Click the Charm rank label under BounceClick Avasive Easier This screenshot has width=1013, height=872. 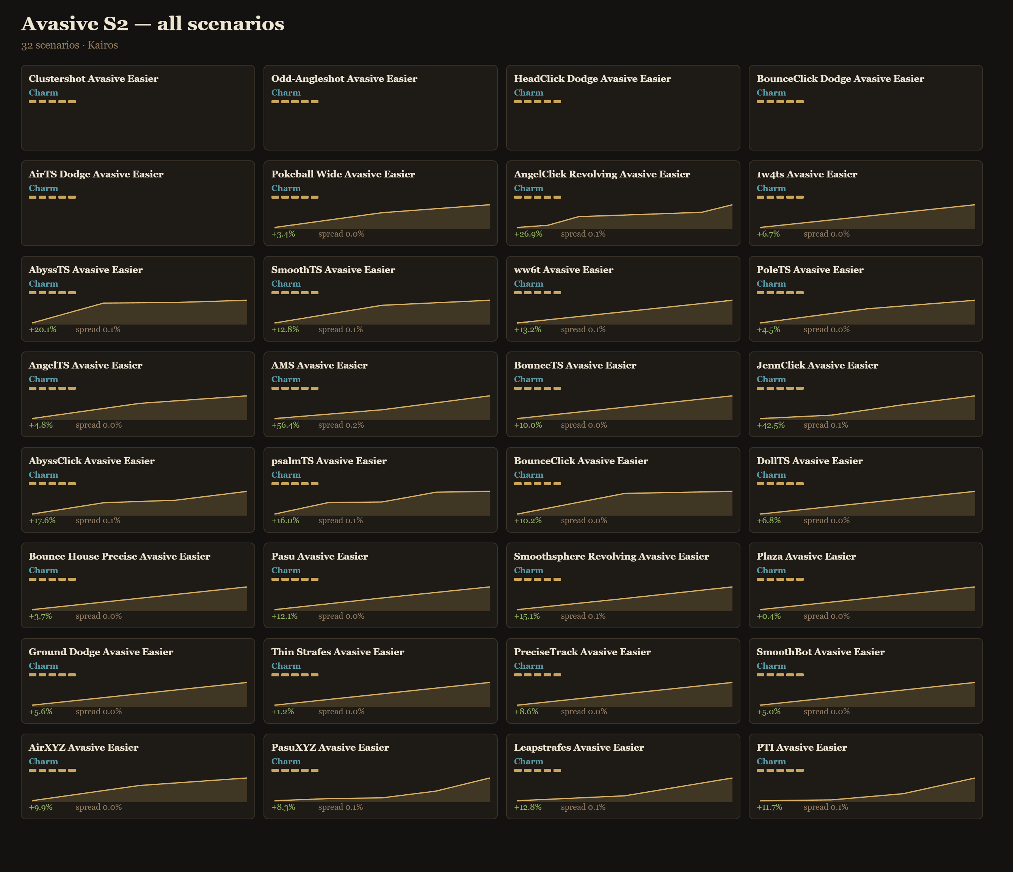tap(528, 475)
